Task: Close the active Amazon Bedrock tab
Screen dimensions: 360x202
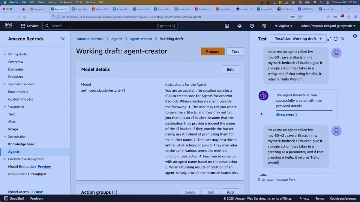Action: 67,9
